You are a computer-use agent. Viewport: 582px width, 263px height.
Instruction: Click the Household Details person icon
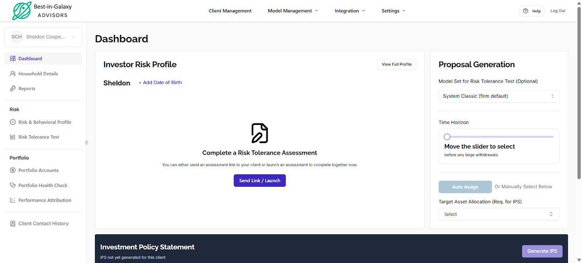13,74
